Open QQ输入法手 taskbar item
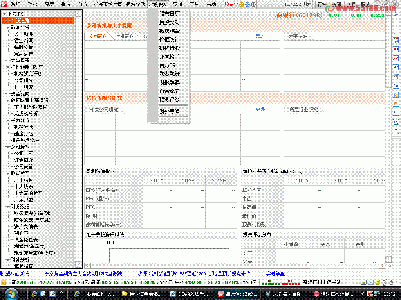Image resolution: width=401 pixels, height=300 pixels. [189, 294]
